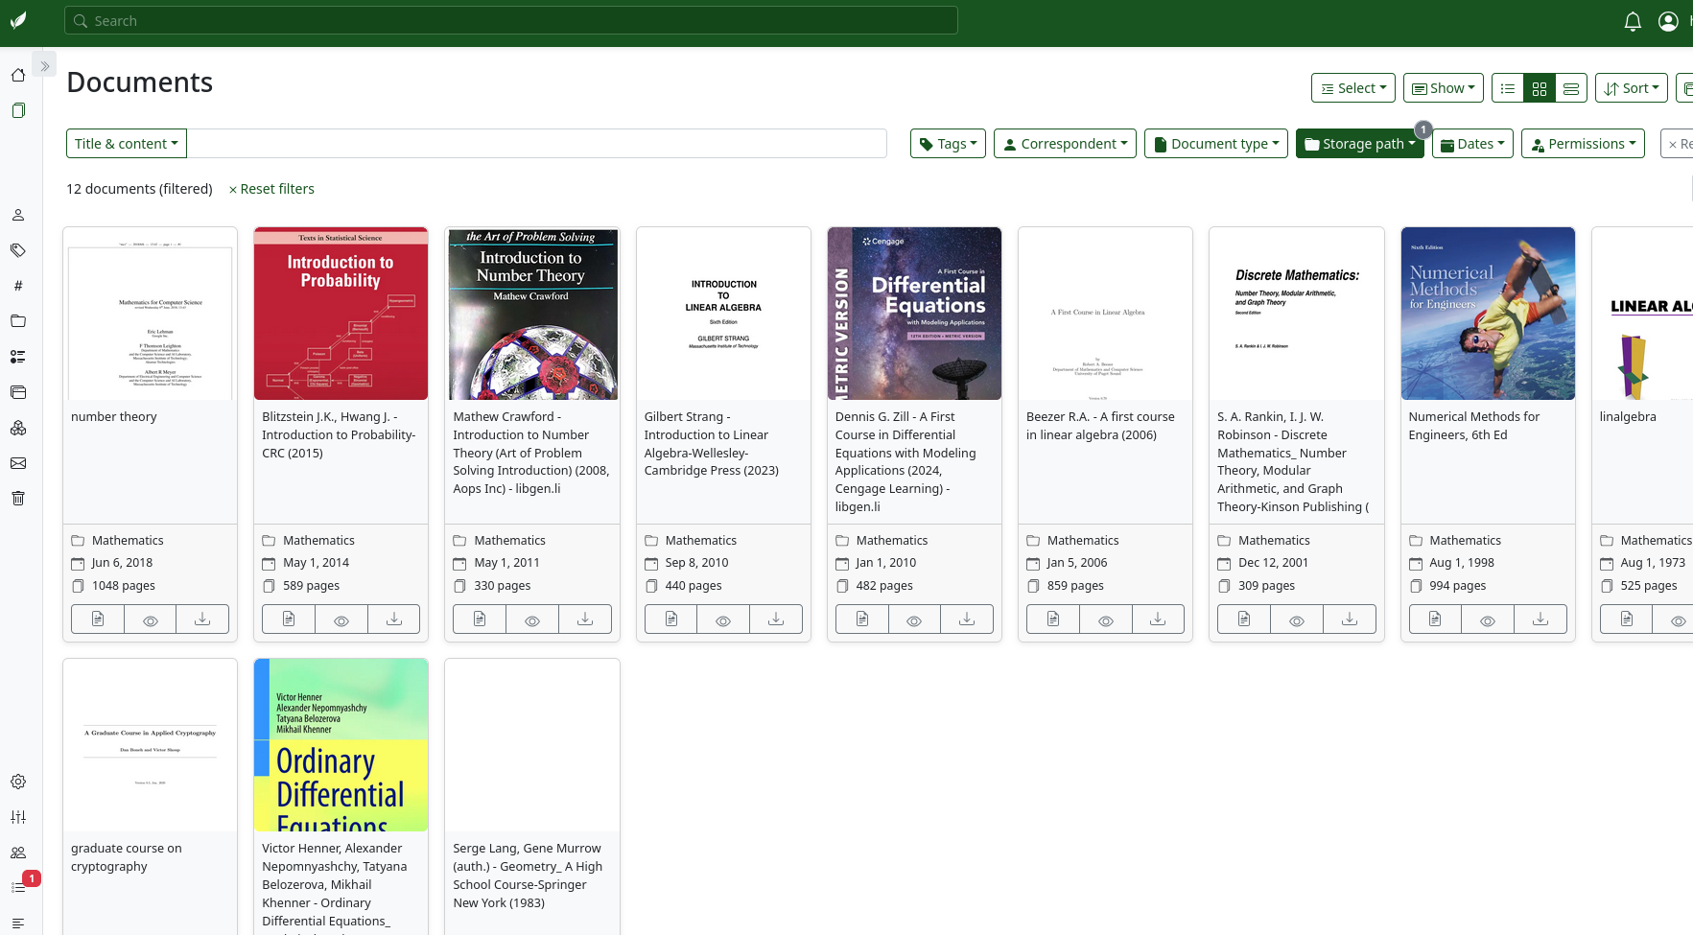Open Trash icon in sidebar
The image size is (1693, 935).
tap(18, 498)
